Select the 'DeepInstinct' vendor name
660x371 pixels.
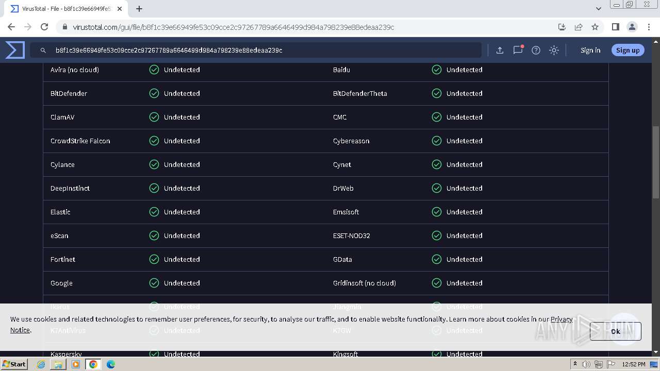[x=70, y=188]
